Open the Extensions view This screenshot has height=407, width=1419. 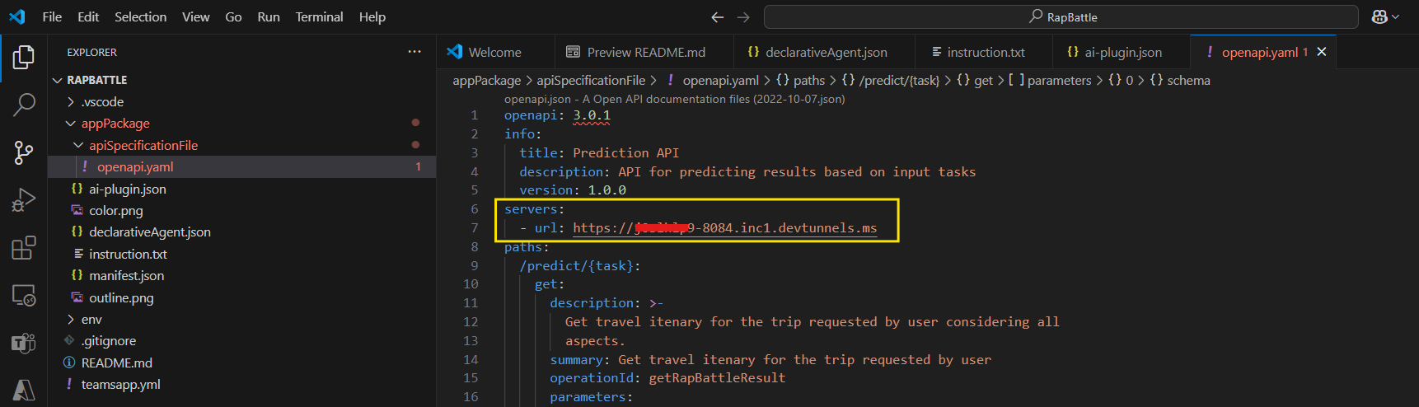(24, 248)
